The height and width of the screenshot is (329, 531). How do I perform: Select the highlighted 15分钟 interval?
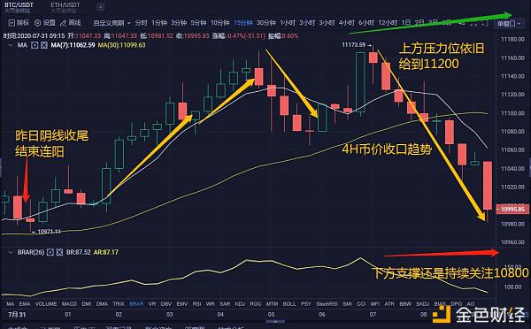pos(243,23)
